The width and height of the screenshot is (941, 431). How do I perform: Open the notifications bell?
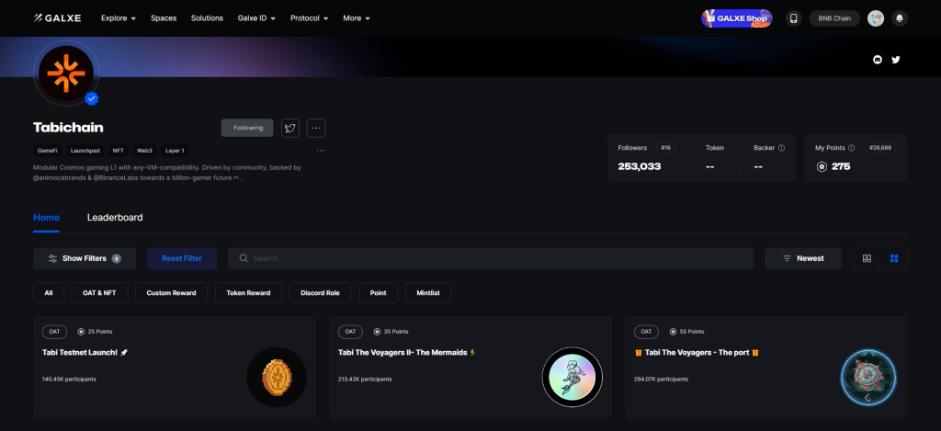coord(899,18)
